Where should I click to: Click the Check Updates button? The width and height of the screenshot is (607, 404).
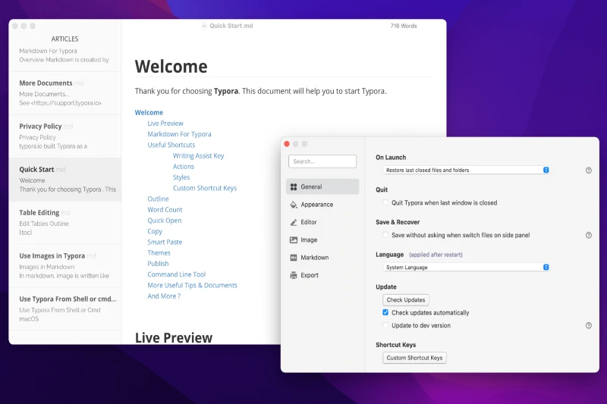click(x=406, y=300)
